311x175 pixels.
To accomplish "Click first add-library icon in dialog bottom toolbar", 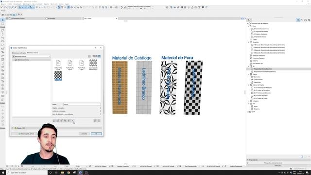I will click(54, 121).
